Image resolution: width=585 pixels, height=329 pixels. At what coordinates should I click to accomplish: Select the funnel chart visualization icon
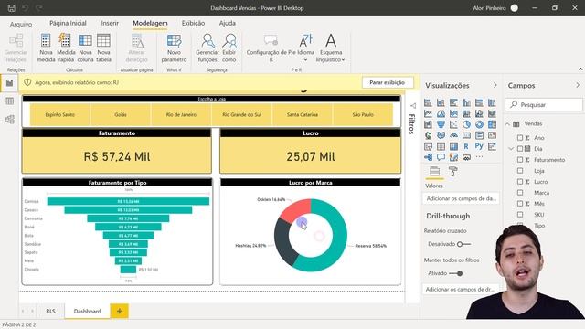coord(441,124)
